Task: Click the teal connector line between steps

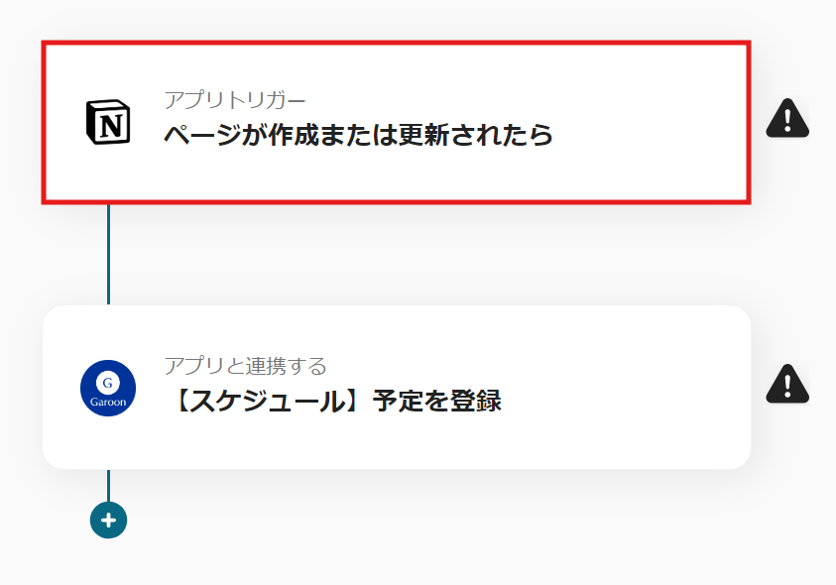Action: click(107, 253)
